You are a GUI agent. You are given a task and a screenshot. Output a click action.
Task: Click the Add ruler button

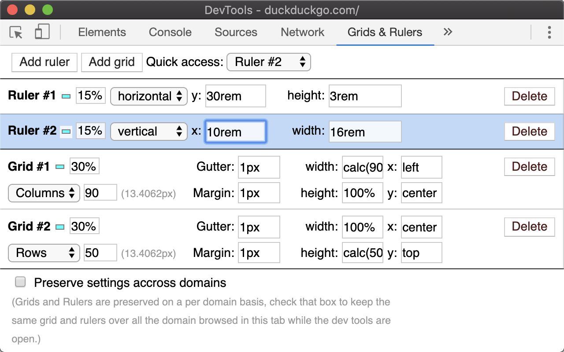[45, 62]
